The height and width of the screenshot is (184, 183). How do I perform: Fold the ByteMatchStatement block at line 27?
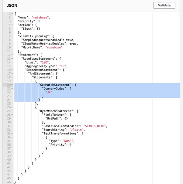click(12, 111)
